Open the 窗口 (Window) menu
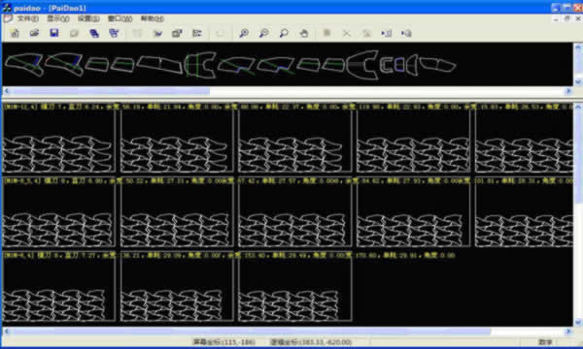The image size is (583, 349). click(x=120, y=18)
